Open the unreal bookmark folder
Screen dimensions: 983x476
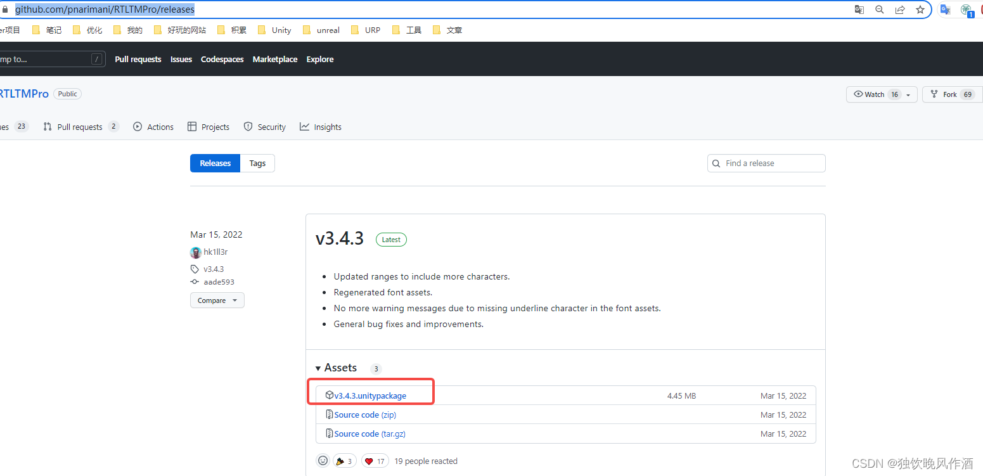pyautogui.click(x=321, y=30)
